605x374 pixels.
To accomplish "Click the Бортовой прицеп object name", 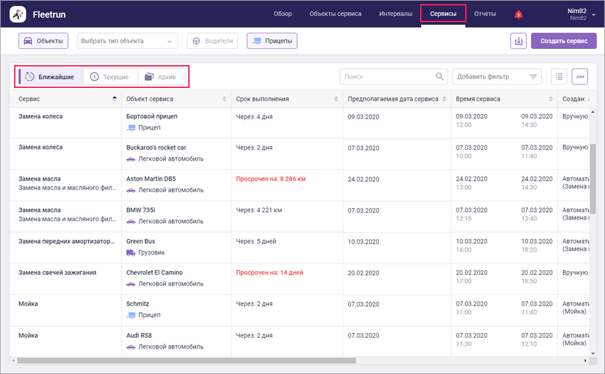I will [152, 116].
